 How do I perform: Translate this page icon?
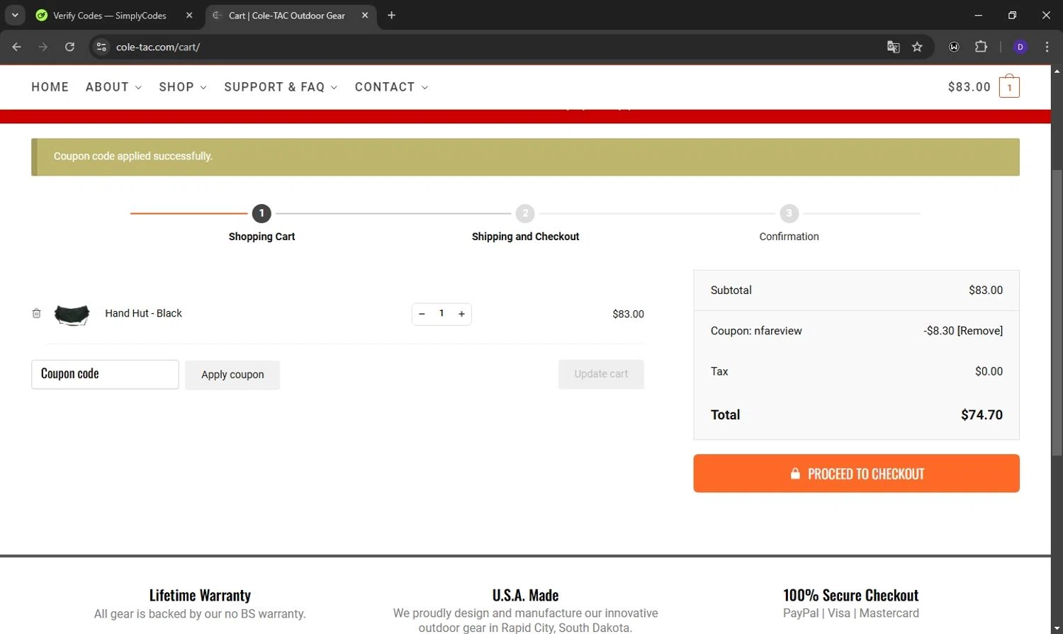[893, 47]
